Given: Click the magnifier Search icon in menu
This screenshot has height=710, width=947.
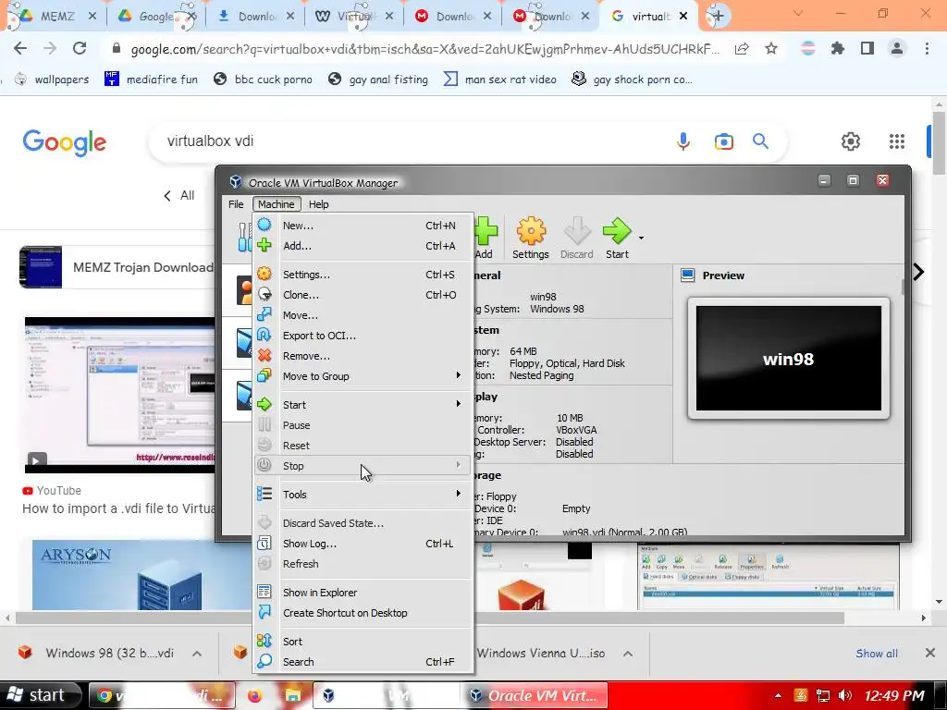Looking at the screenshot, I should (x=264, y=661).
